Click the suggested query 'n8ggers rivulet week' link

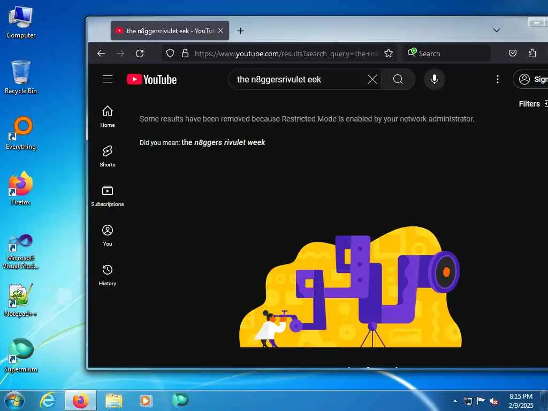click(x=223, y=142)
